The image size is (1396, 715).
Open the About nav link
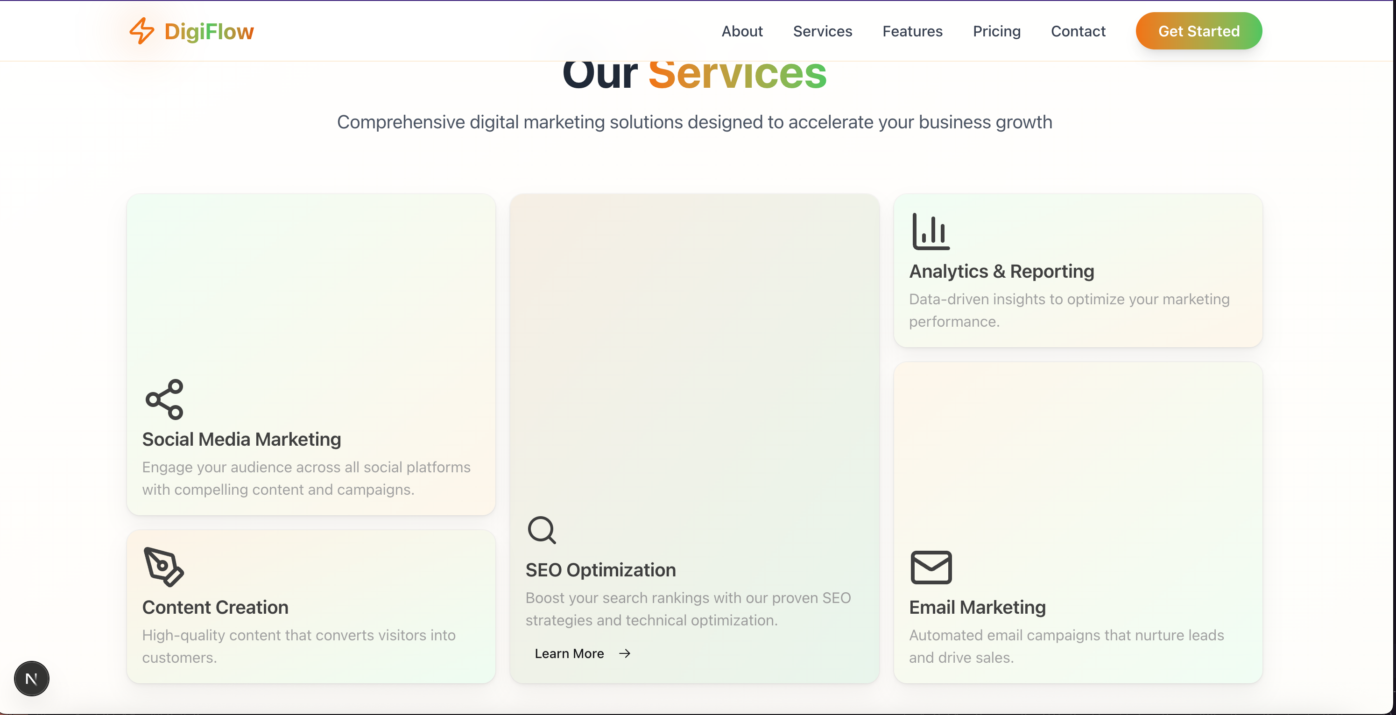pos(742,31)
